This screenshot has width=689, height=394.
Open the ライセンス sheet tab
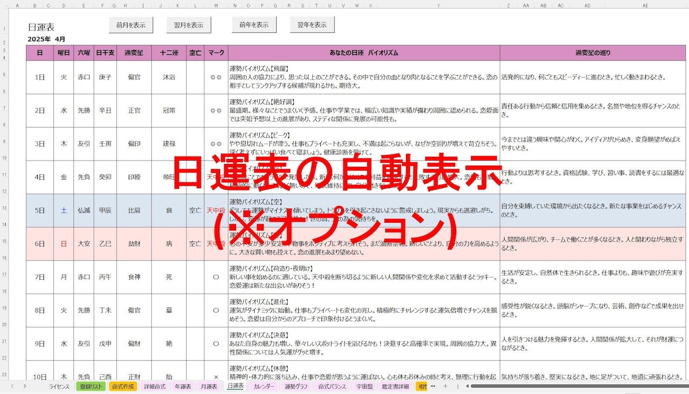coord(59,387)
